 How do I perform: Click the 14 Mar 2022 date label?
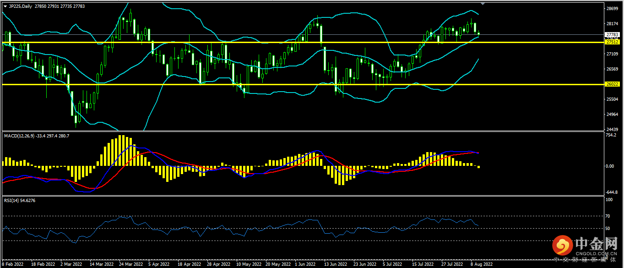[x=102, y=264]
